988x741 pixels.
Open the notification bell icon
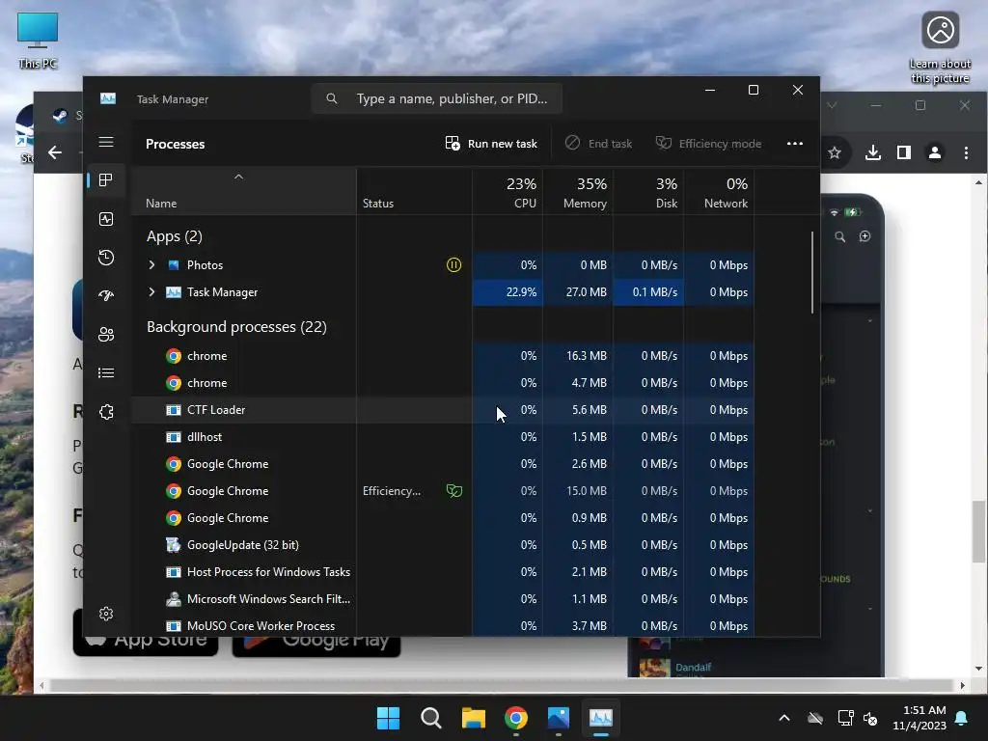pos(962,718)
